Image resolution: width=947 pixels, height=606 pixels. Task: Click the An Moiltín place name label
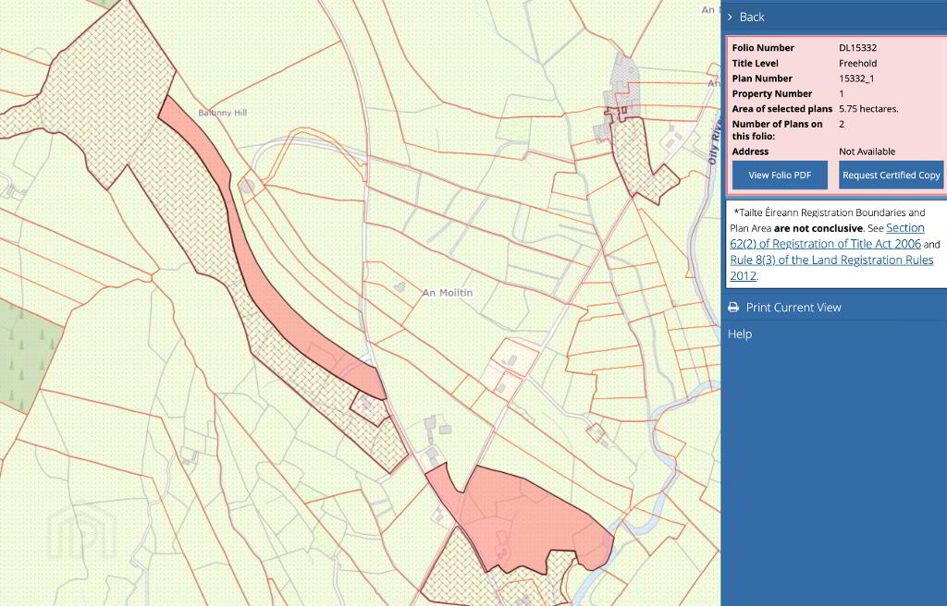coord(448,293)
